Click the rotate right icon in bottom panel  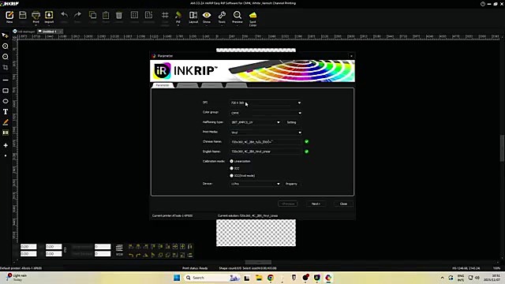click(138, 255)
